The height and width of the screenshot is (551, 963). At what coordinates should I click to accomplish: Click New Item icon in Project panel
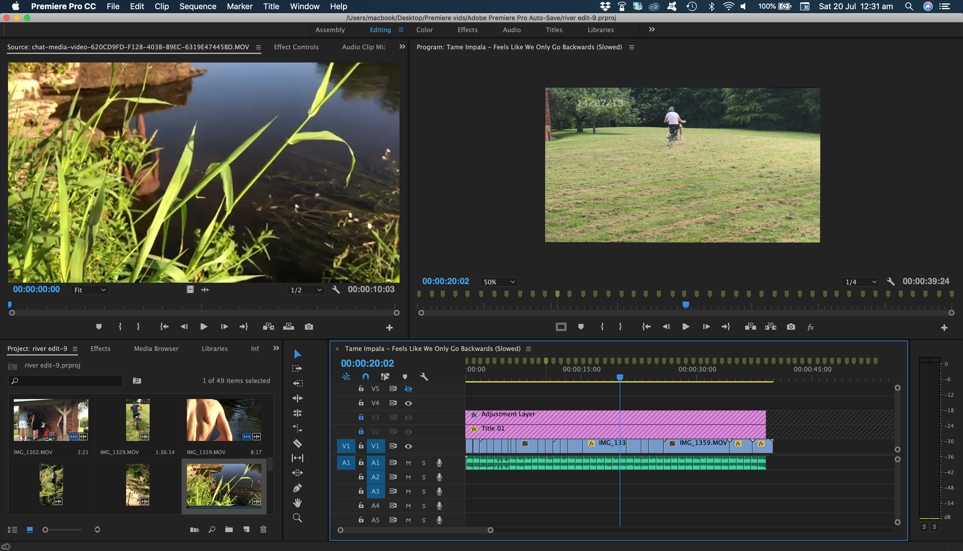[x=246, y=529]
